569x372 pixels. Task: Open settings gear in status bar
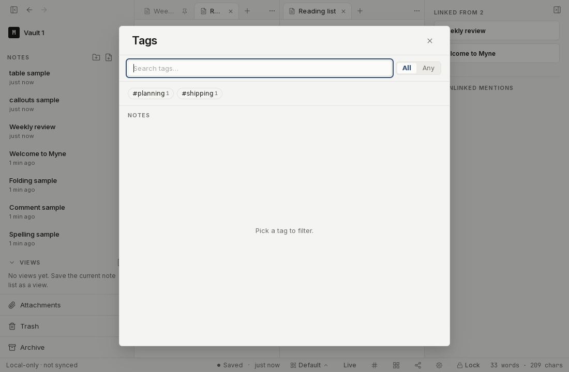coord(439,365)
